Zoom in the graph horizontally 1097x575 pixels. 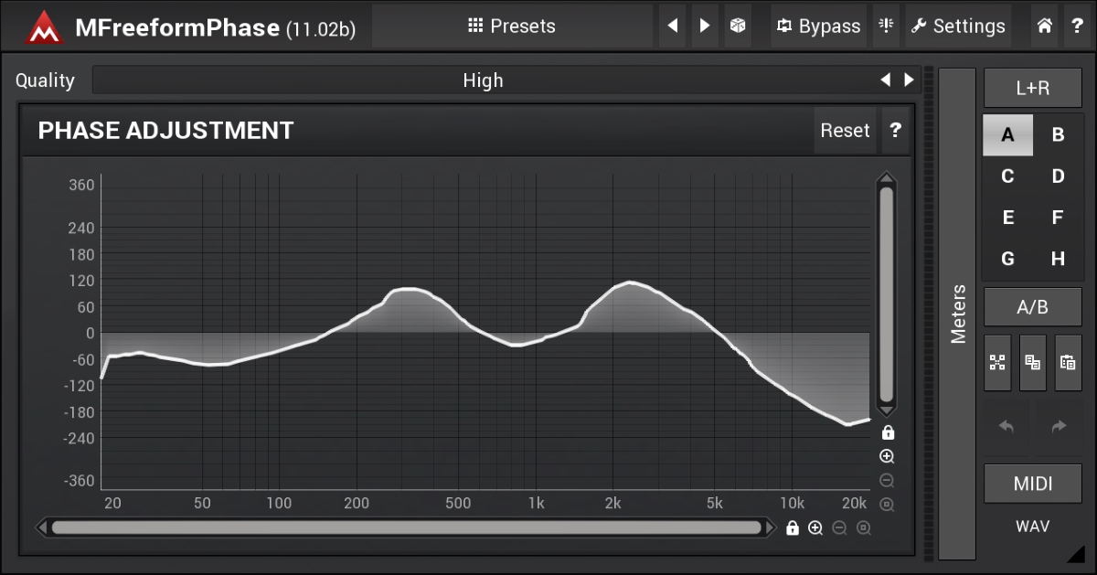(x=815, y=527)
